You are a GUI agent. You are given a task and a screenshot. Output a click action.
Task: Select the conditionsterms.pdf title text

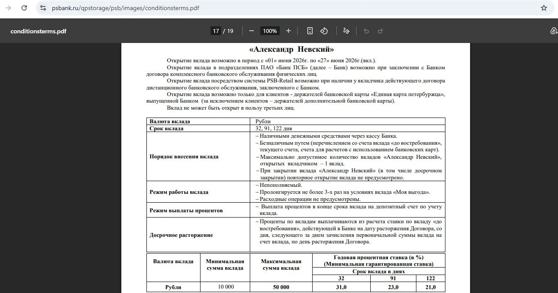[x=38, y=31]
